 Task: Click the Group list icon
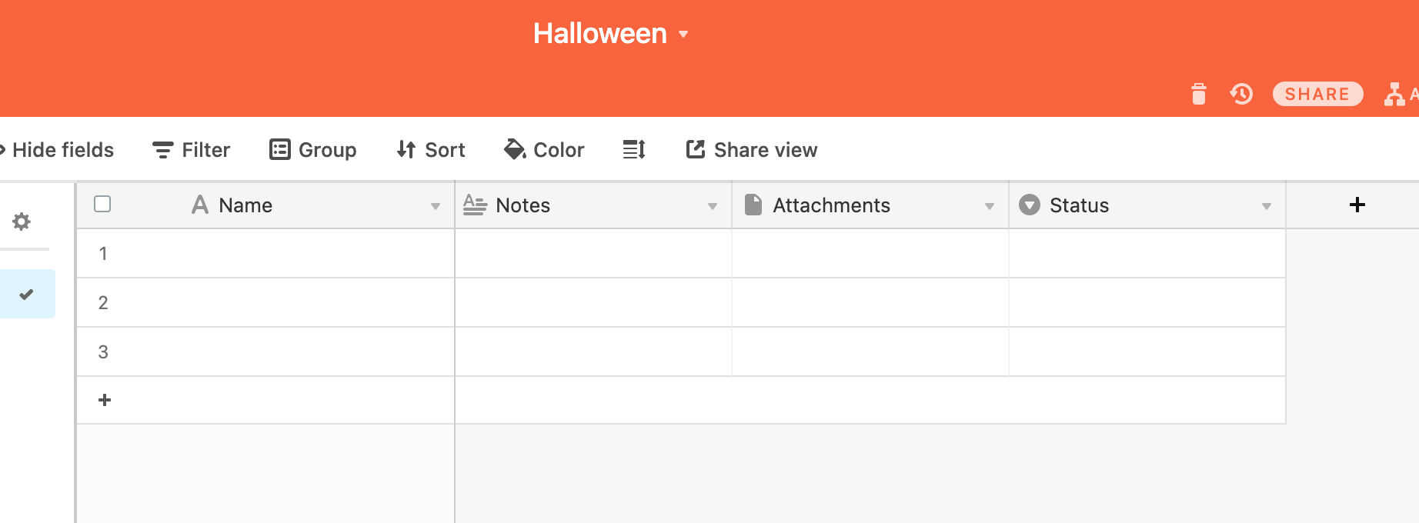[x=280, y=149]
